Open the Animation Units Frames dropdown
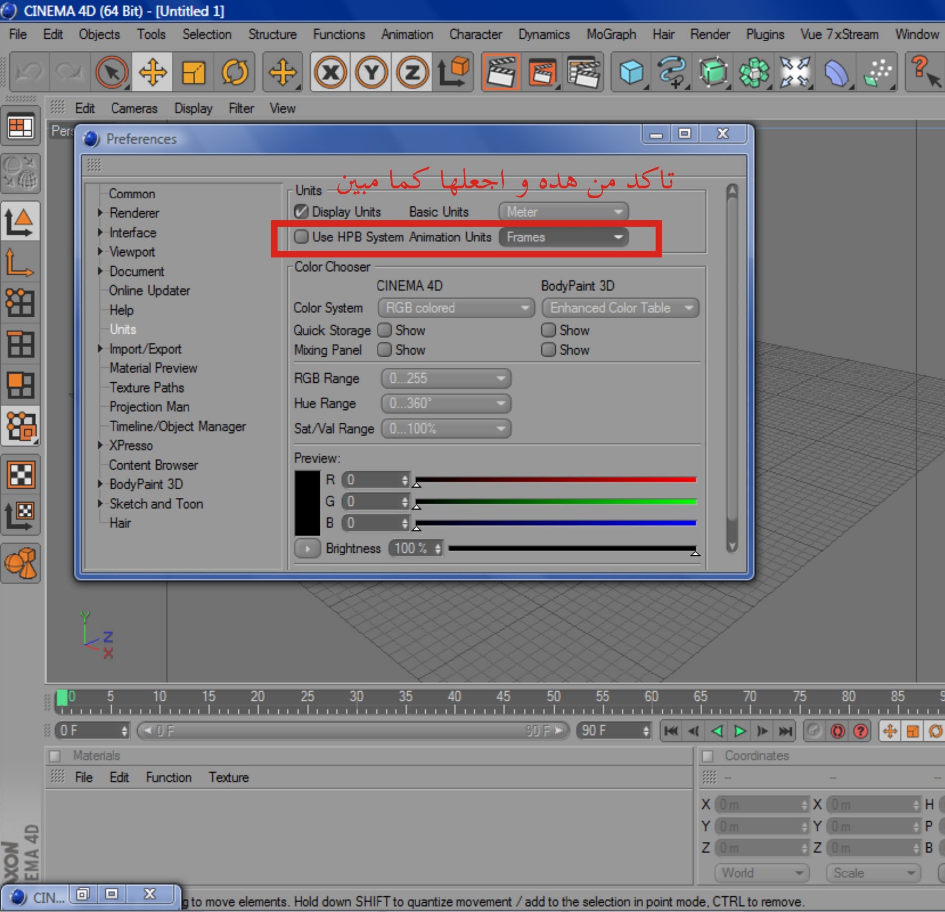Screen dimensions: 945x912 (x=564, y=237)
